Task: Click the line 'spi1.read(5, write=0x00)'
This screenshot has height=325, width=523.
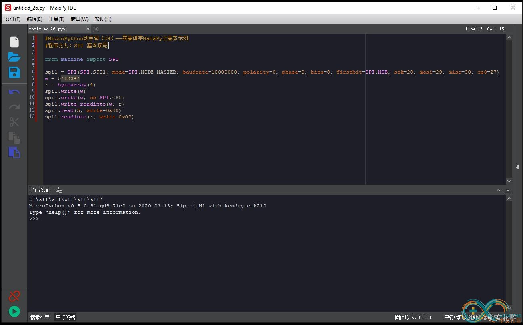Action: tap(83, 110)
